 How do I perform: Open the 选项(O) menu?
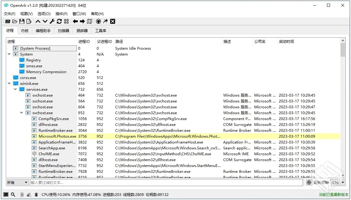point(44,14)
